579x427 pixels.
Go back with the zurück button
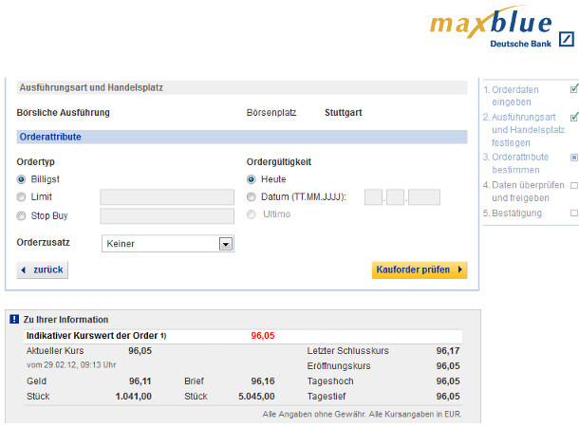43,270
